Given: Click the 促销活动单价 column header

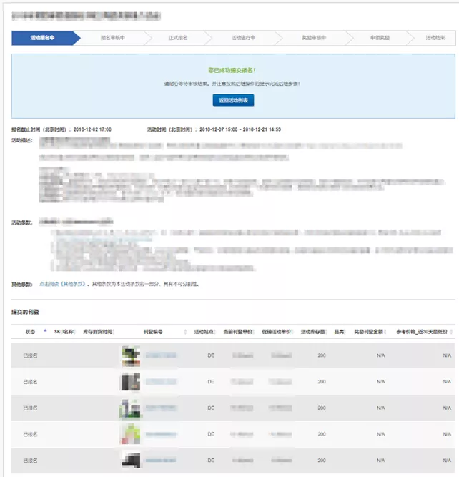Looking at the screenshot, I should [x=276, y=332].
